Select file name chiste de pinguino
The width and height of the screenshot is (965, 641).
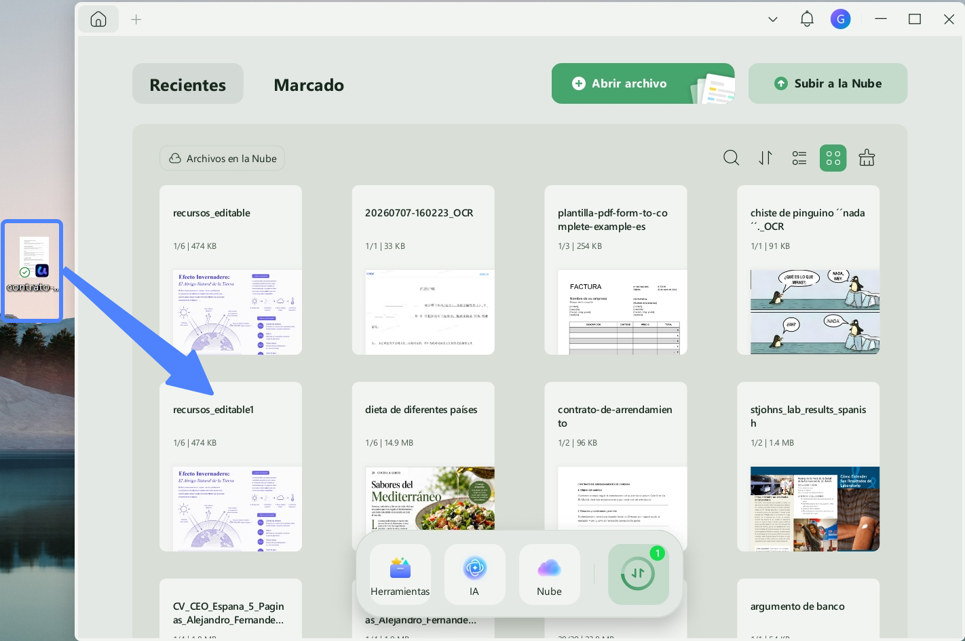tap(808, 220)
